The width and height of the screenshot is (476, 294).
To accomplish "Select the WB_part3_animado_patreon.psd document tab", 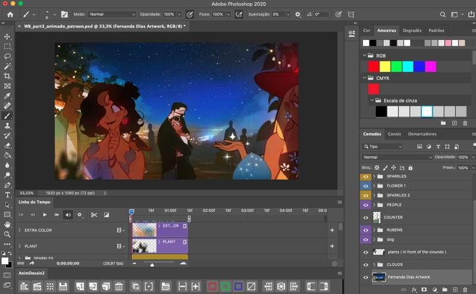I will [105, 26].
